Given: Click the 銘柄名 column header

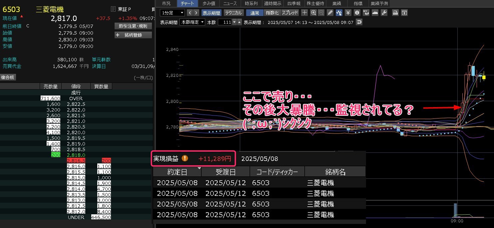Looking at the screenshot, I should 335,172.
